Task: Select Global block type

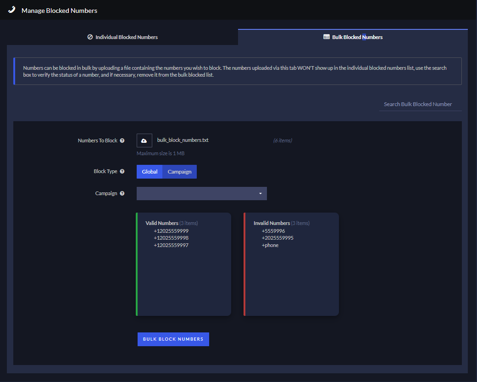Action: tap(150, 172)
